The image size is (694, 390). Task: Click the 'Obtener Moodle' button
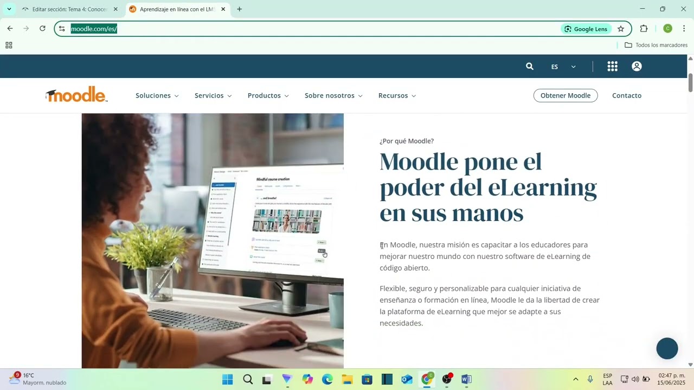[x=566, y=95]
